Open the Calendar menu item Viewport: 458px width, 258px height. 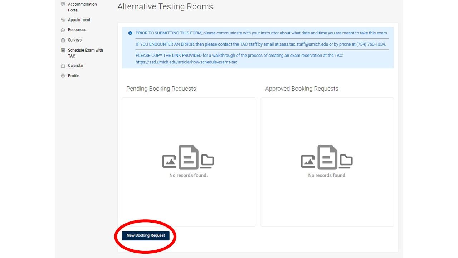coord(75,66)
